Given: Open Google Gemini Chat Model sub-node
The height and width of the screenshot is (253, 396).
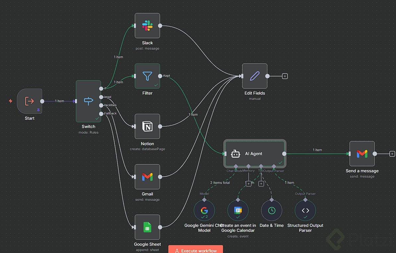Looking at the screenshot, I should point(204,210).
